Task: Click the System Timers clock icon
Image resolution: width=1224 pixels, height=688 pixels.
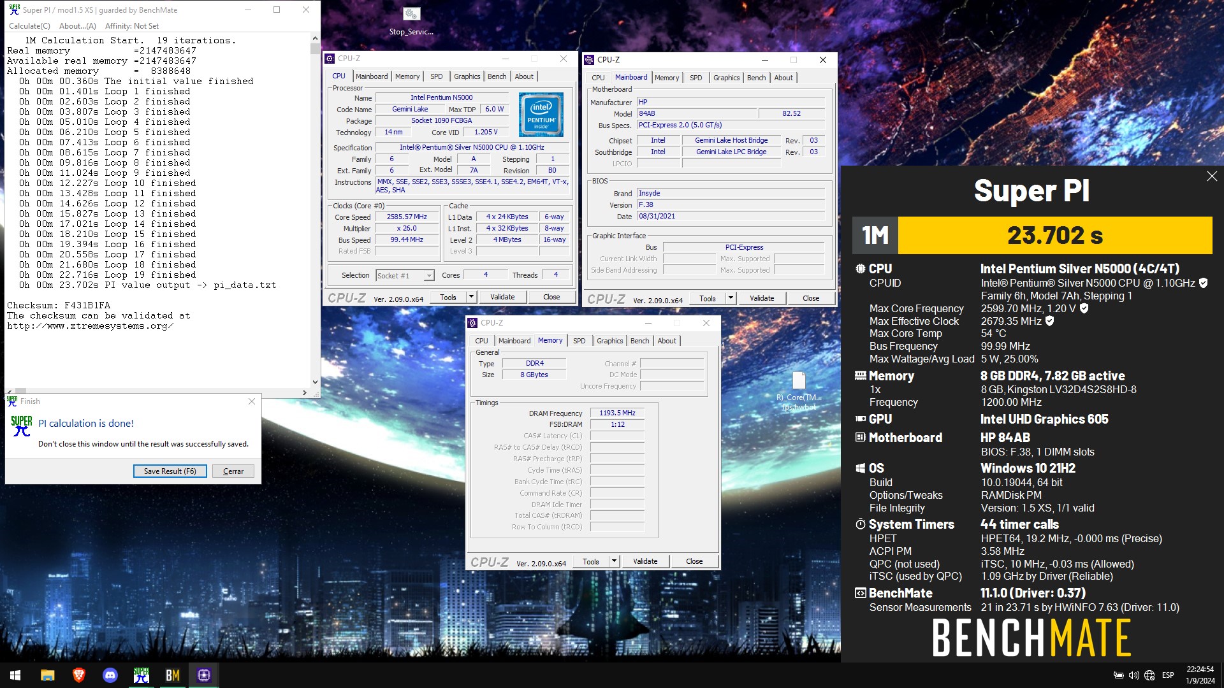Action: click(x=861, y=524)
